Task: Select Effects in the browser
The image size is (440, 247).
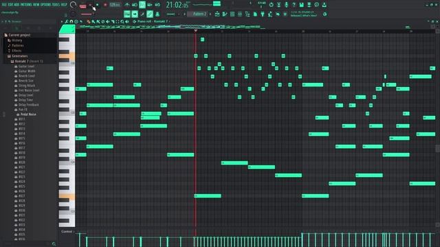Action: coord(16,51)
